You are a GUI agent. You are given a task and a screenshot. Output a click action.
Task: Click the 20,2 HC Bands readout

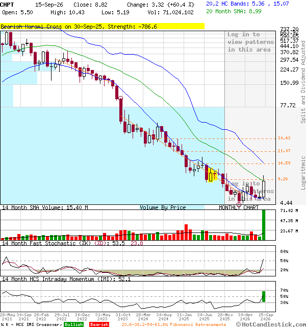(x=247, y=4)
